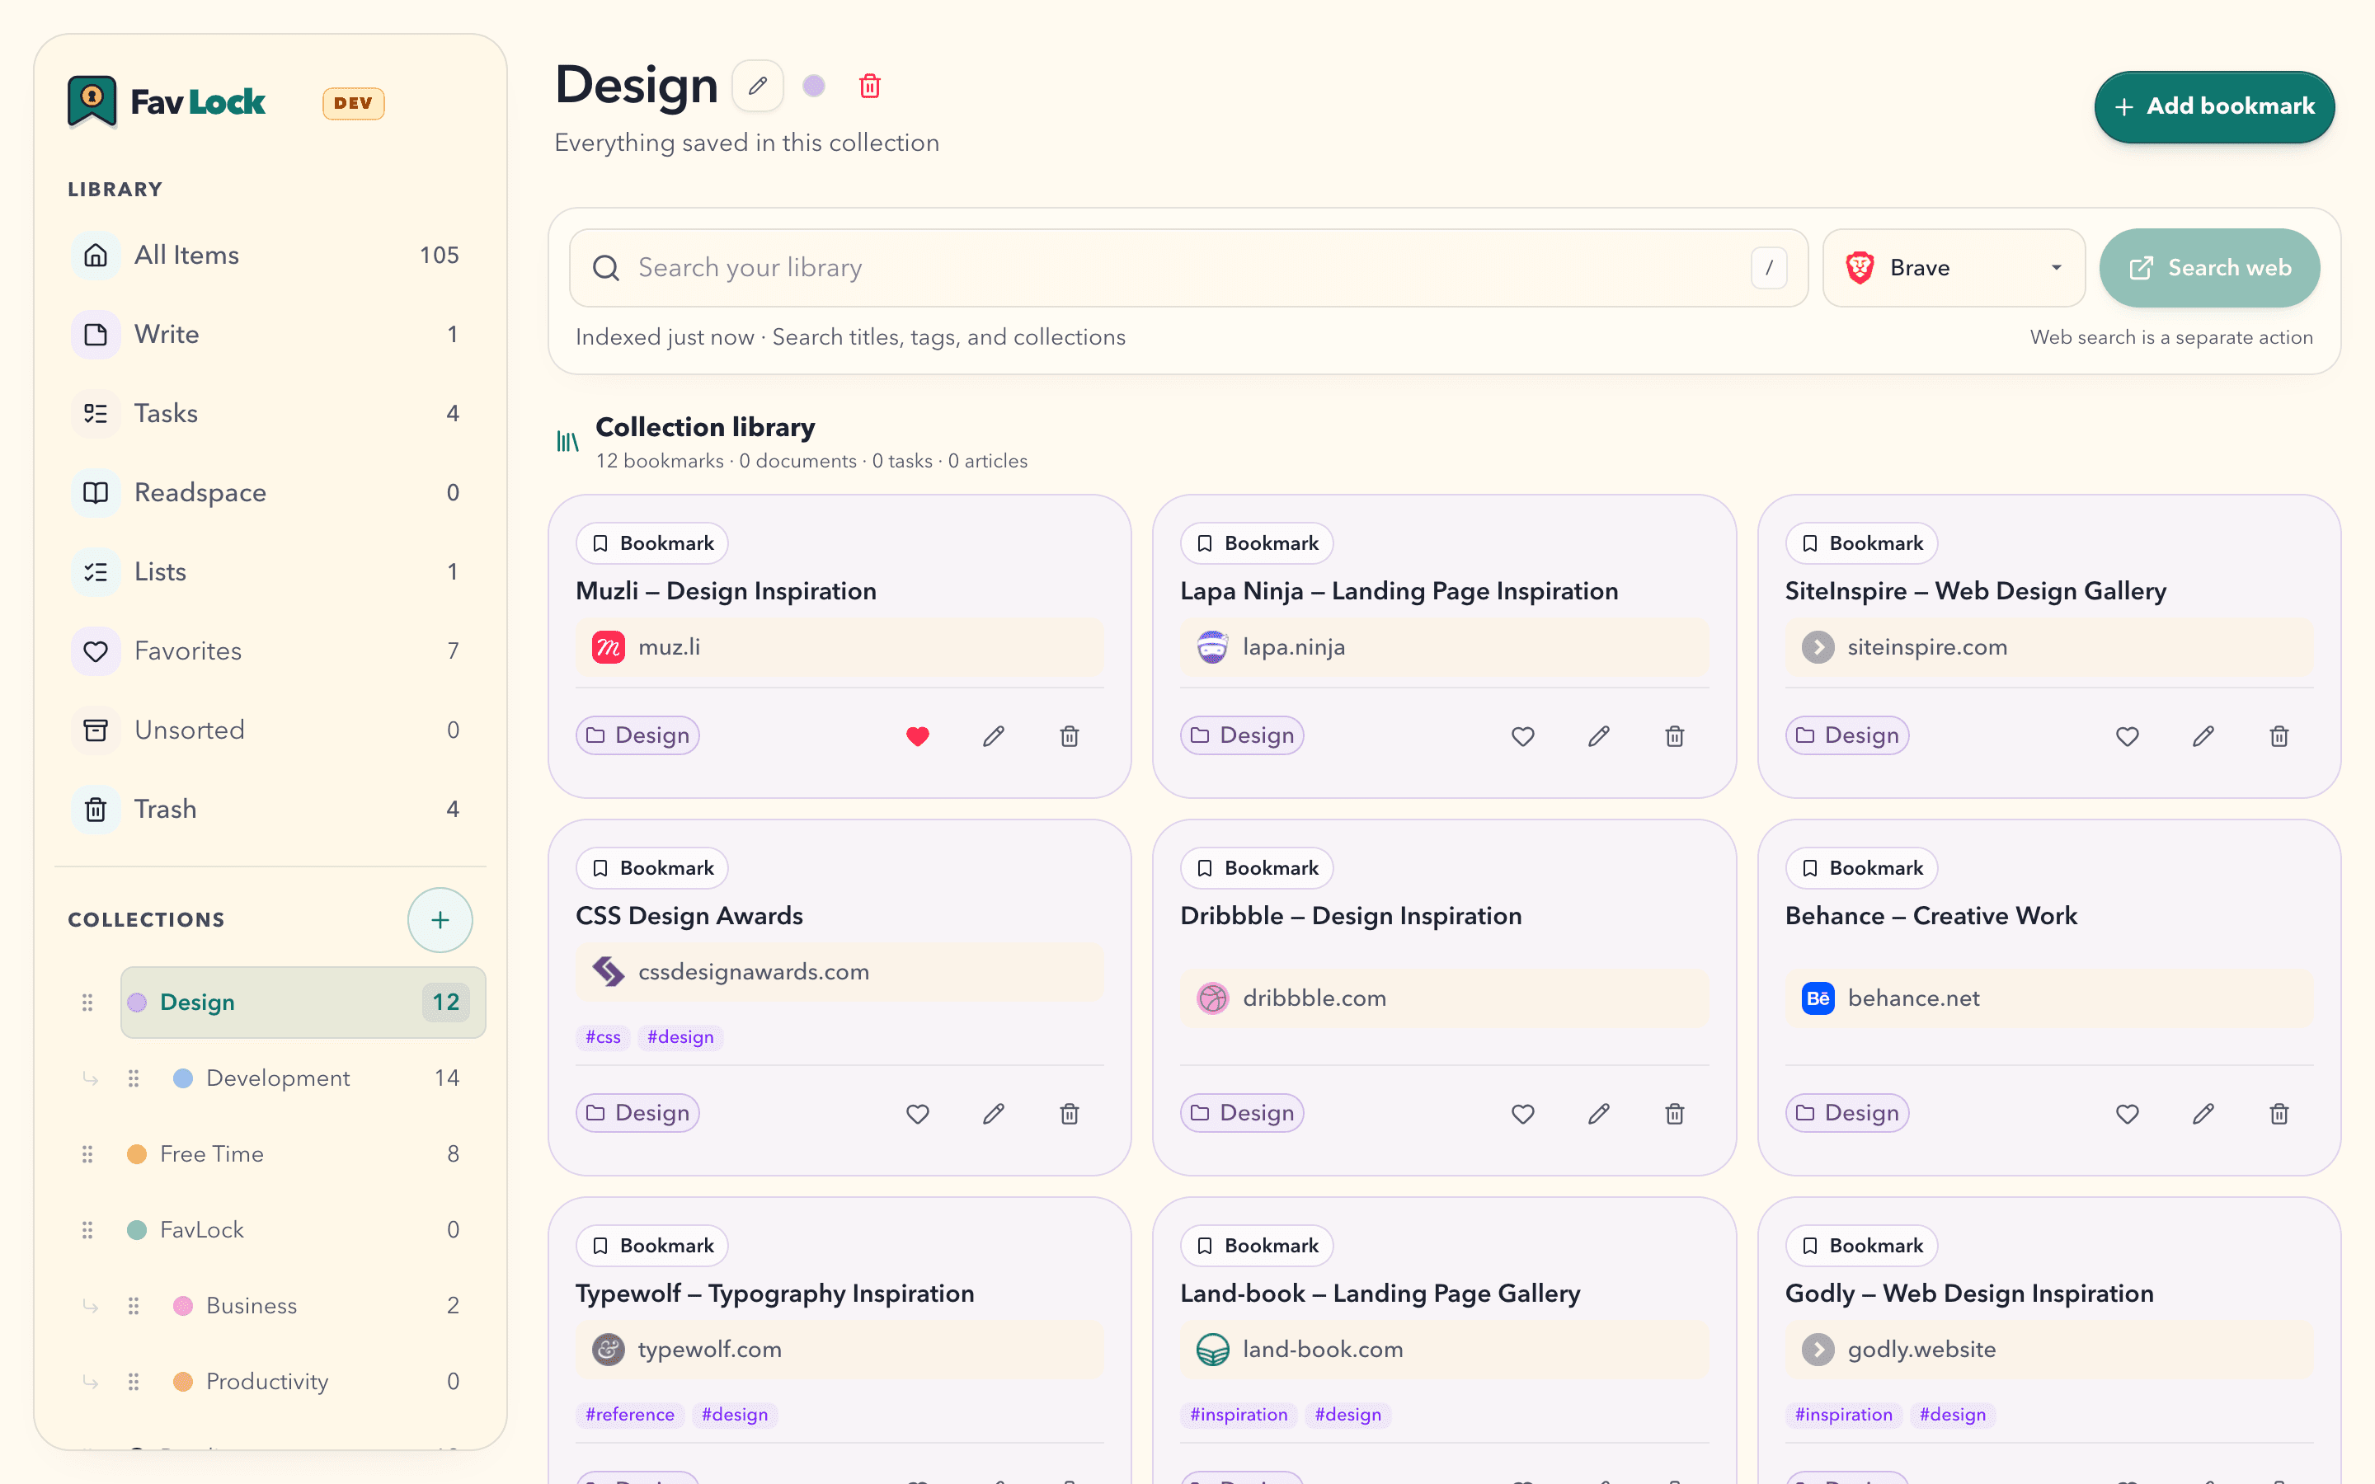The height and width of the screenshot is (1484, 2375).
Task: Edit the Muzli bookmark with the pencil icon
Action: (993, 736)
